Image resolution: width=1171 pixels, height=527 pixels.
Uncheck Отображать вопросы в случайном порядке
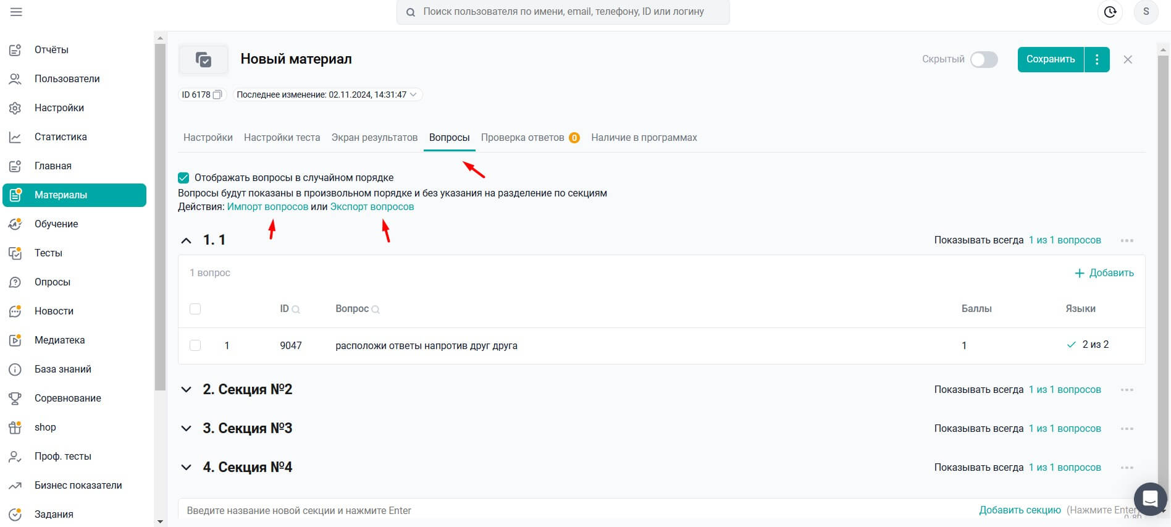(183, 178)
